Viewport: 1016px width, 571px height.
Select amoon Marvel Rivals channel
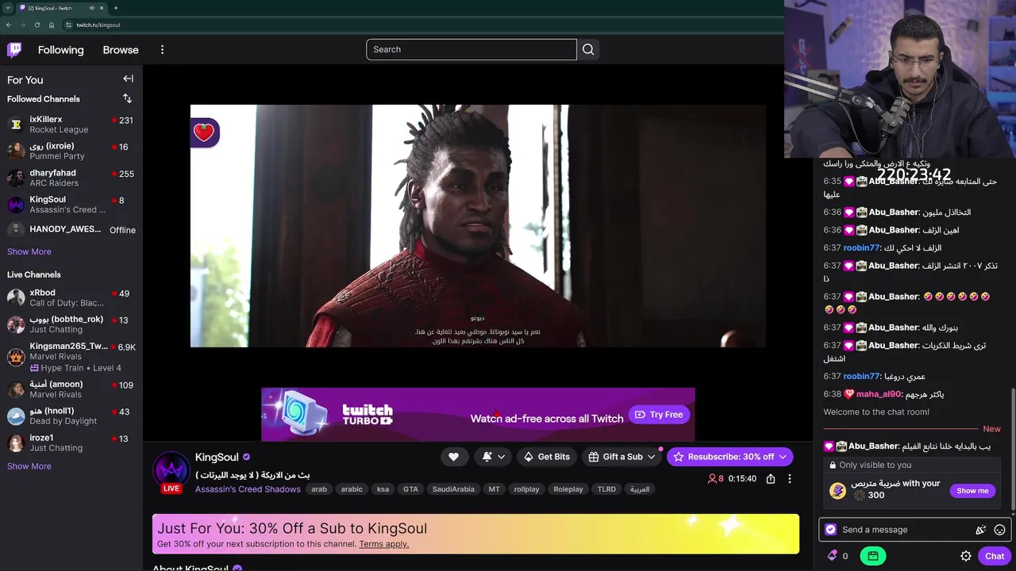coord(71,389)
